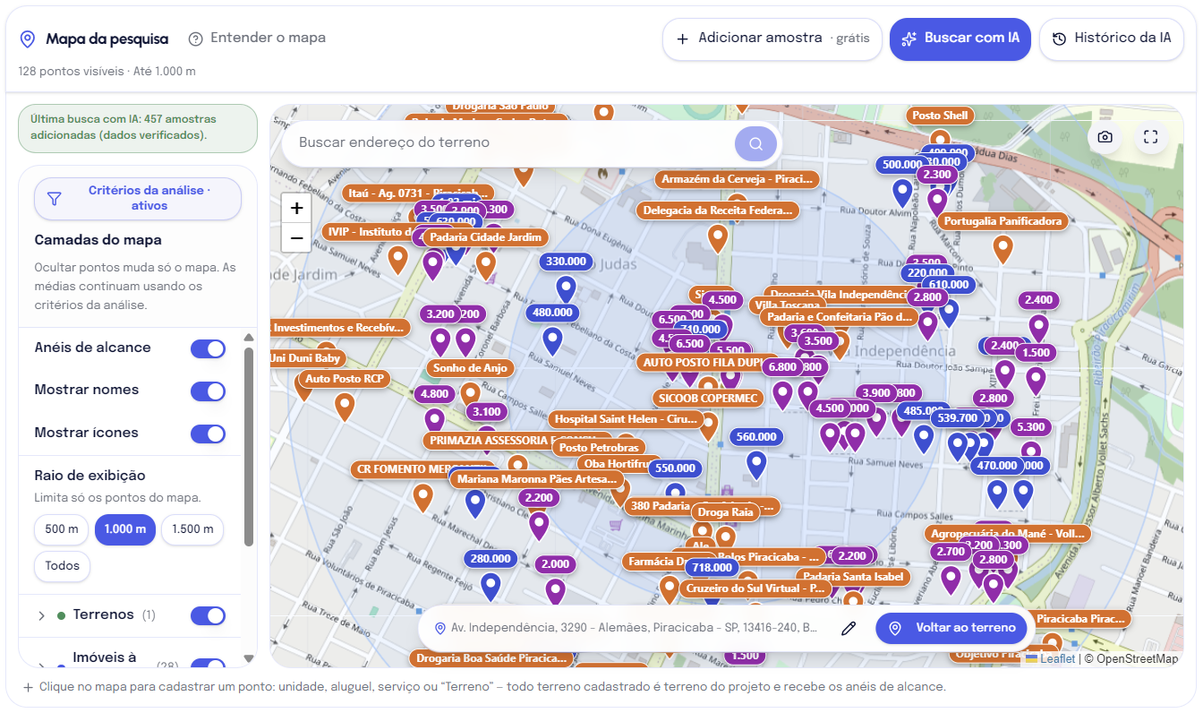
Task: Click the Padaria Cidade Jardim label
Action: 484,237
